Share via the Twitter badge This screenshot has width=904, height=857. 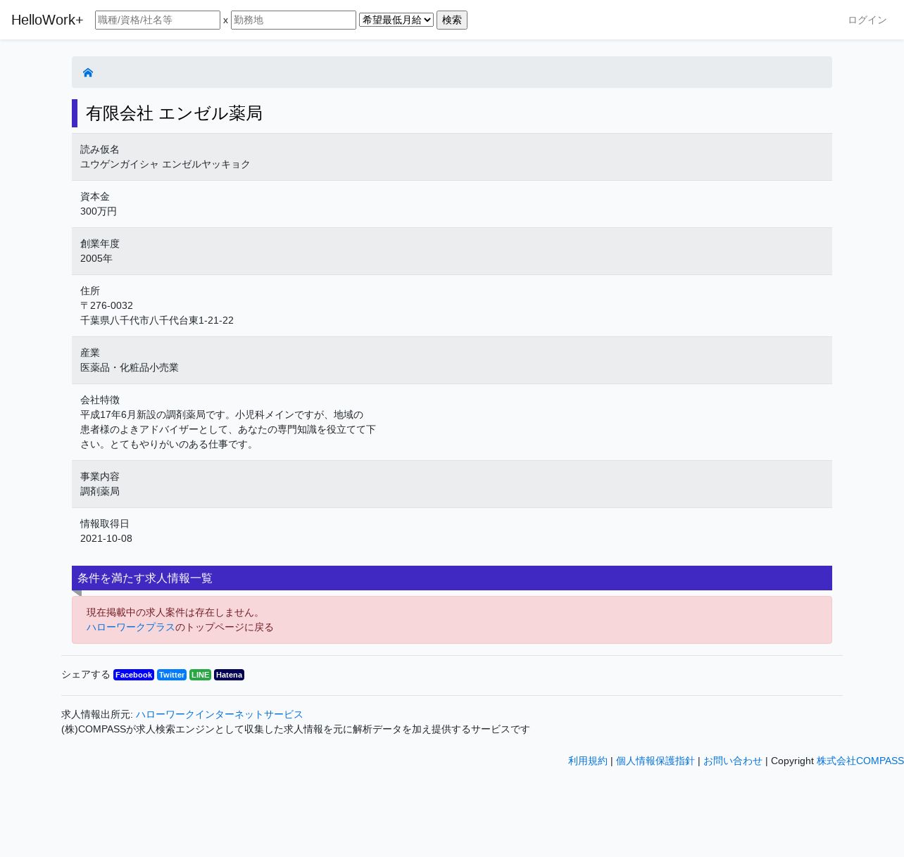(172, 675)
